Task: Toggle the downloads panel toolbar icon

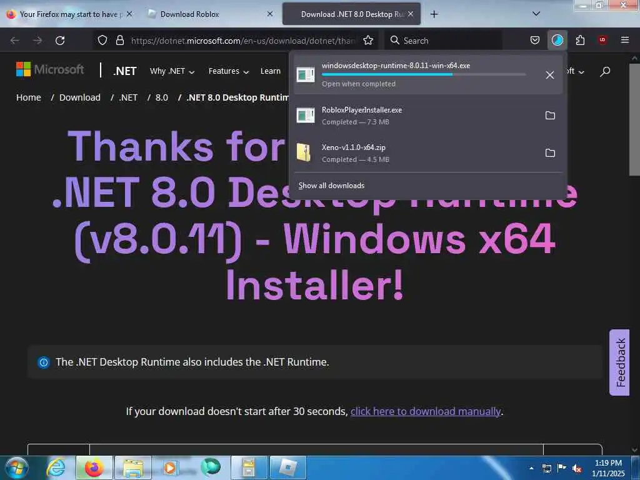Action: [557, 41]
